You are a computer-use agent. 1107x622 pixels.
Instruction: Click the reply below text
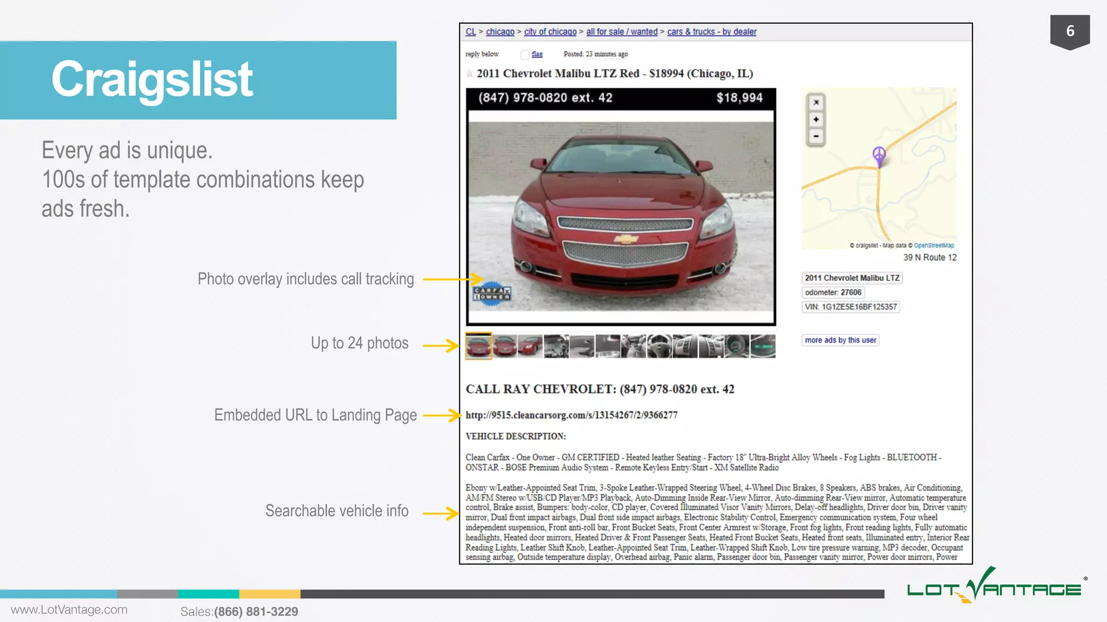point(482,54)
